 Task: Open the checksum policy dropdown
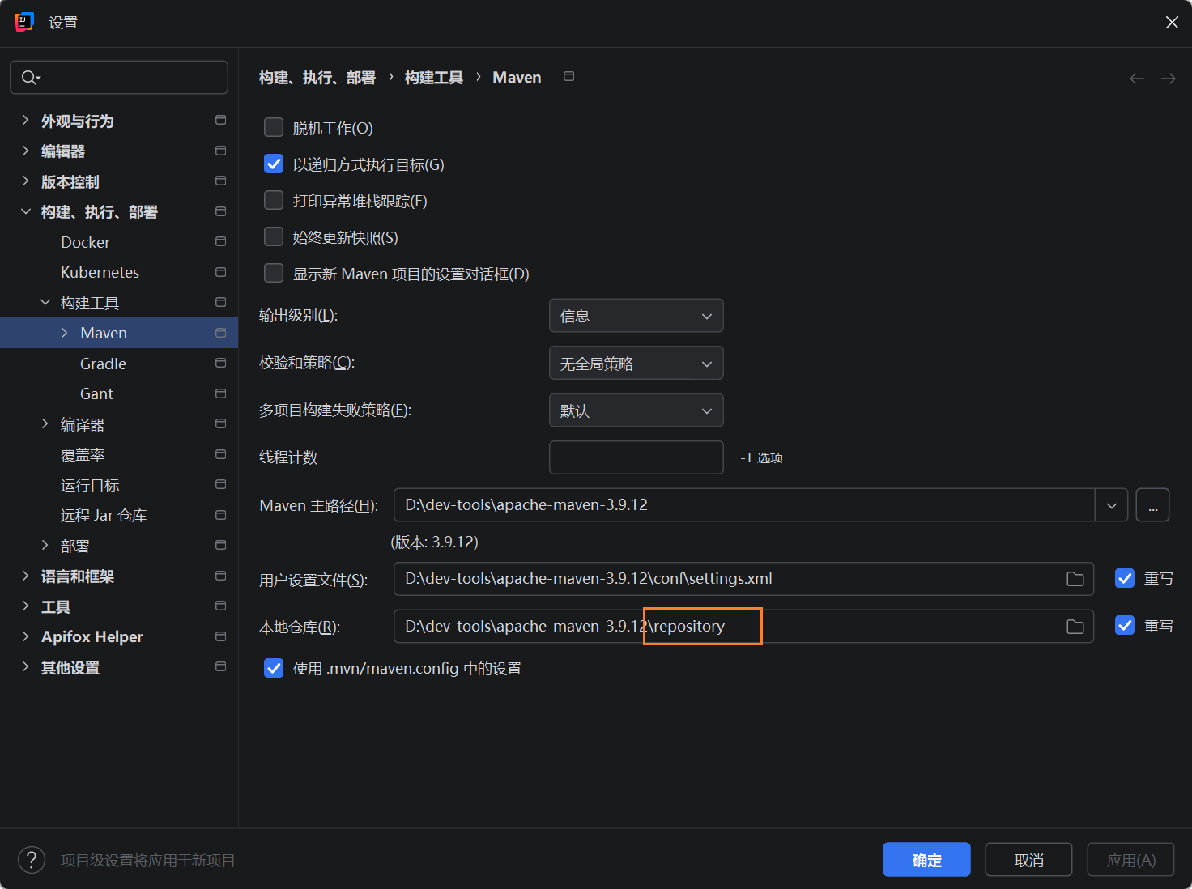(636, 364)
